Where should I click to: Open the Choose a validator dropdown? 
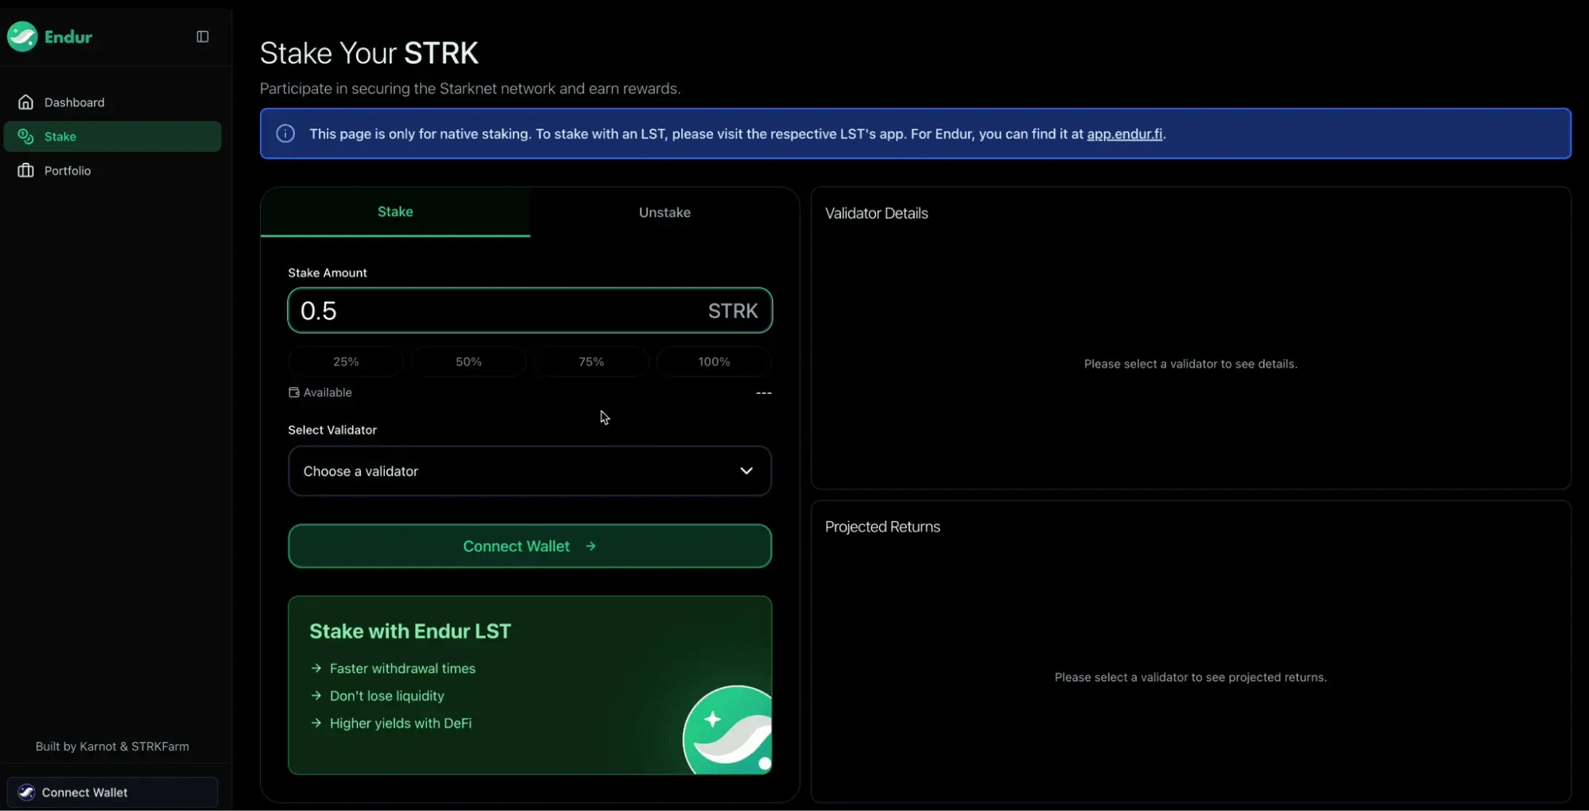click(529, 471)
